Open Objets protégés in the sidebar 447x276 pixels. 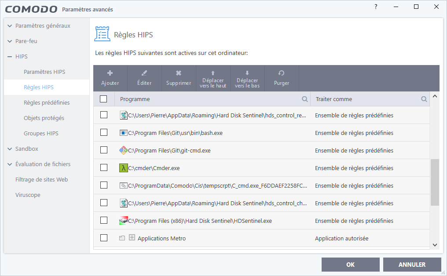pyautogui.click(x=44, y=118)
